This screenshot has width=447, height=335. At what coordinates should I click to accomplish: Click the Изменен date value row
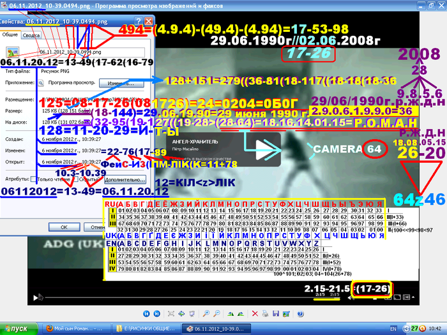click(72, 151)
